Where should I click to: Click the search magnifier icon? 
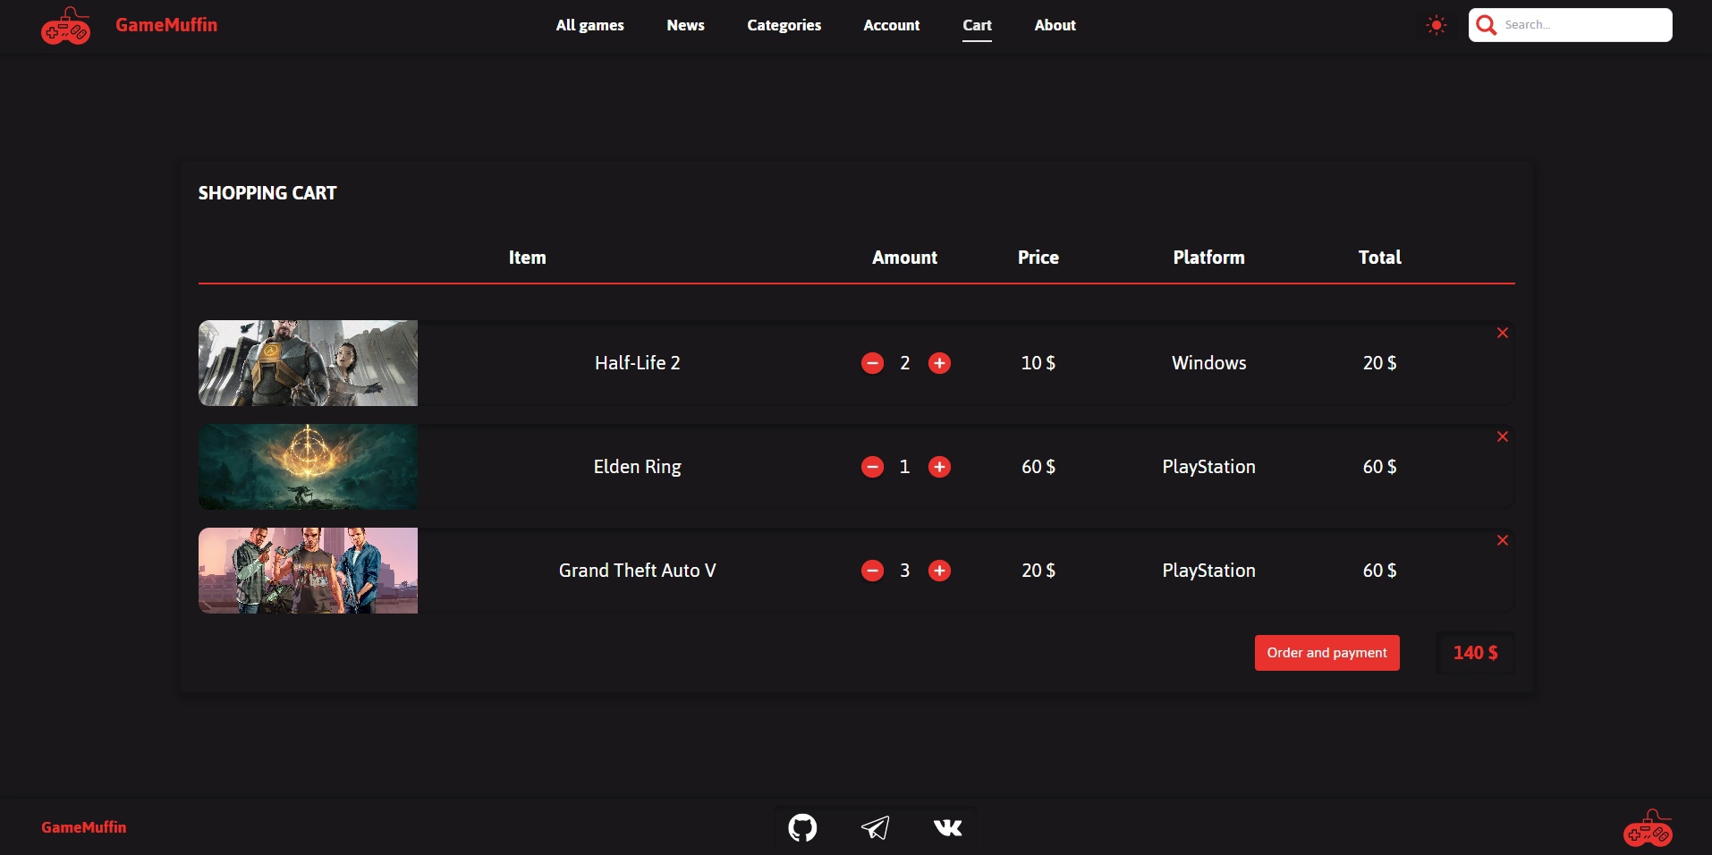pos(1487,25)
